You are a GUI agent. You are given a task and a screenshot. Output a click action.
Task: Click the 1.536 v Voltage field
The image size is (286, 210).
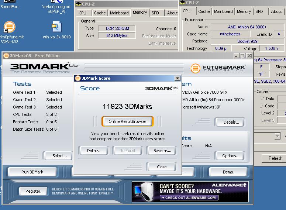272,48
